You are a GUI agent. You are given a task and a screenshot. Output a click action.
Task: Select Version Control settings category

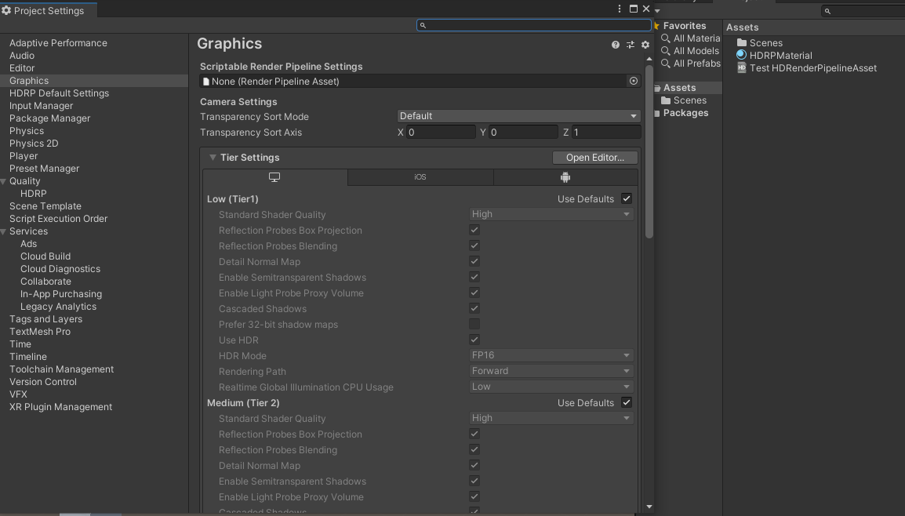click(x=42, y=382)
